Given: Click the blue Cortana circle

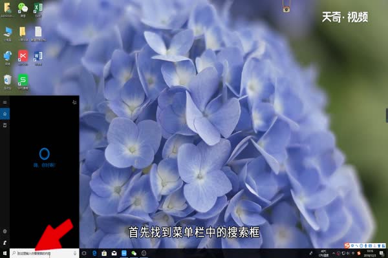Looking at the screenshot, I should 44,154.
